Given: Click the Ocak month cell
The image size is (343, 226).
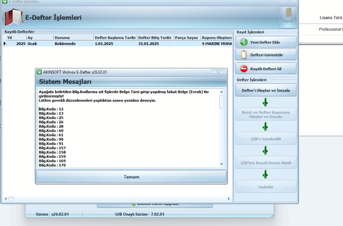Looking at the screenshot, I should (40, 43).
